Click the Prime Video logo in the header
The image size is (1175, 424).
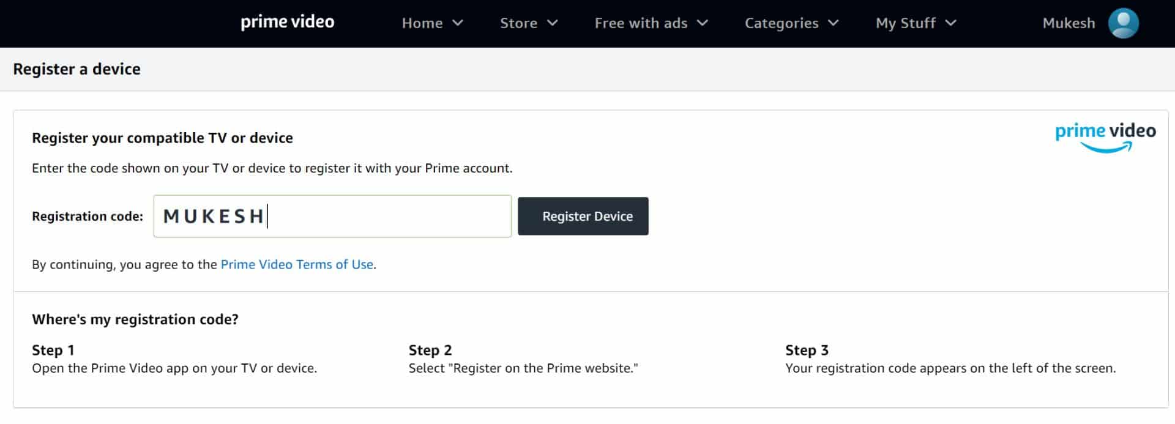click(x=288, y=22)
